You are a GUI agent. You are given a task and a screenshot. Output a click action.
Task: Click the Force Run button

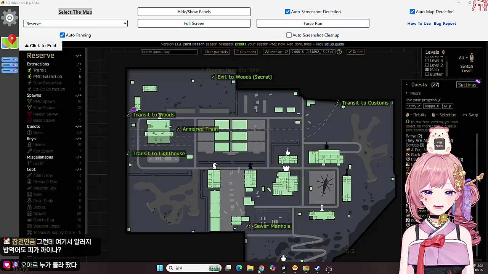coord(313,24)
